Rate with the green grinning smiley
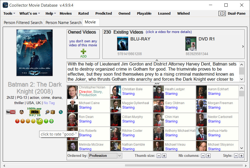Viewport: 250px width, 168px height. click(x=51, y=121)
